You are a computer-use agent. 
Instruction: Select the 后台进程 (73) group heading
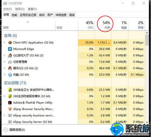point(15,83)
